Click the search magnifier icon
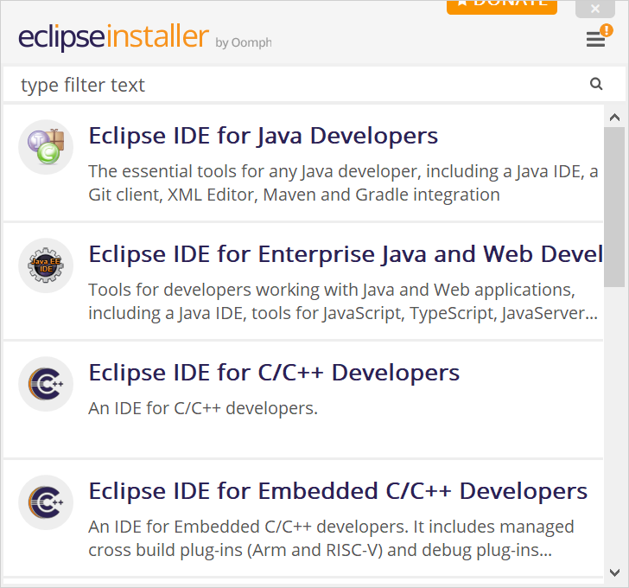This screenshot has width=629, height=588. click(596, 84)
